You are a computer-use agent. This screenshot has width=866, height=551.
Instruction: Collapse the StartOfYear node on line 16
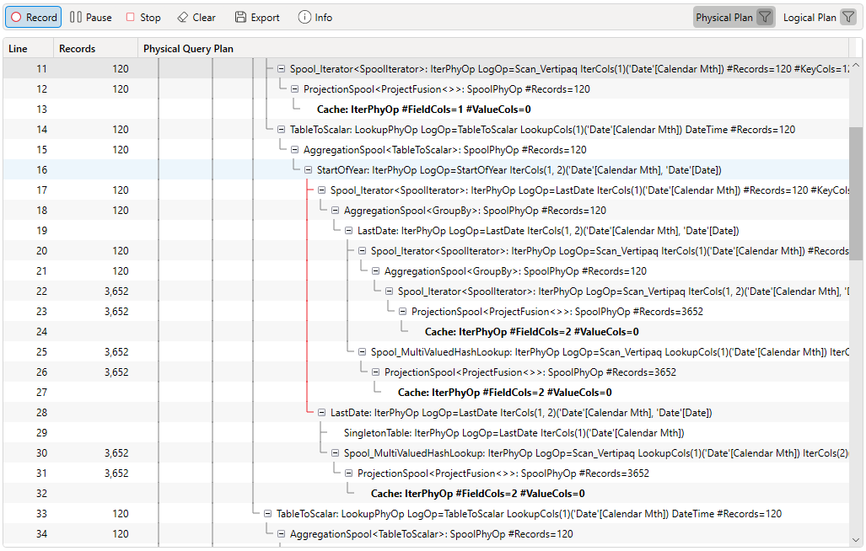(x=309, y=170)
